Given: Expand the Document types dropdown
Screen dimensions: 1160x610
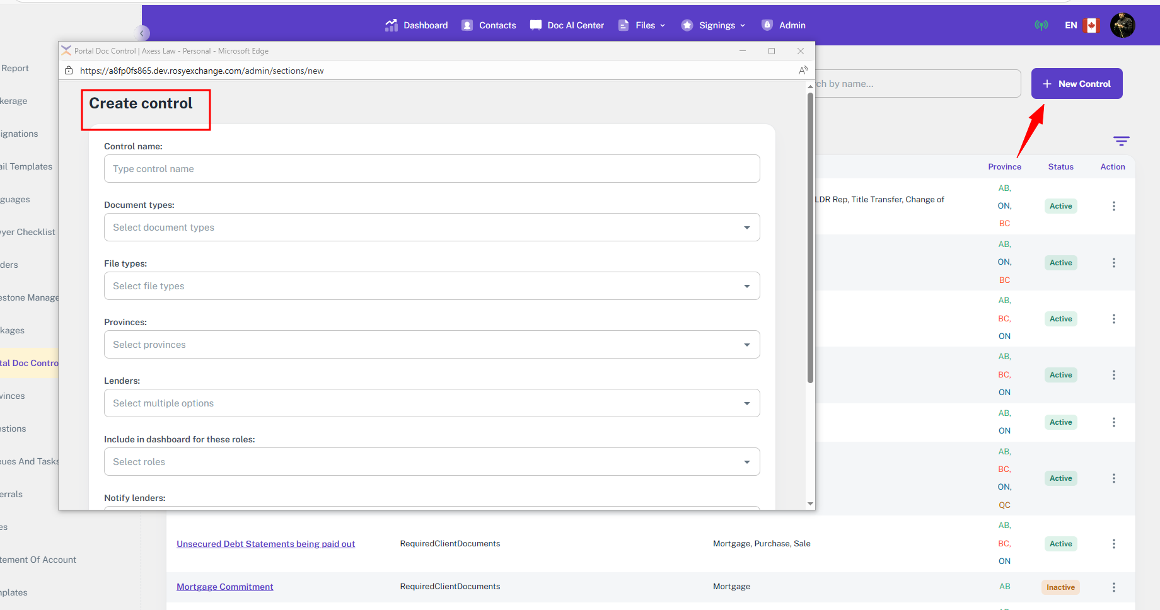Looking at the screenshot, I should pos(431,227).
